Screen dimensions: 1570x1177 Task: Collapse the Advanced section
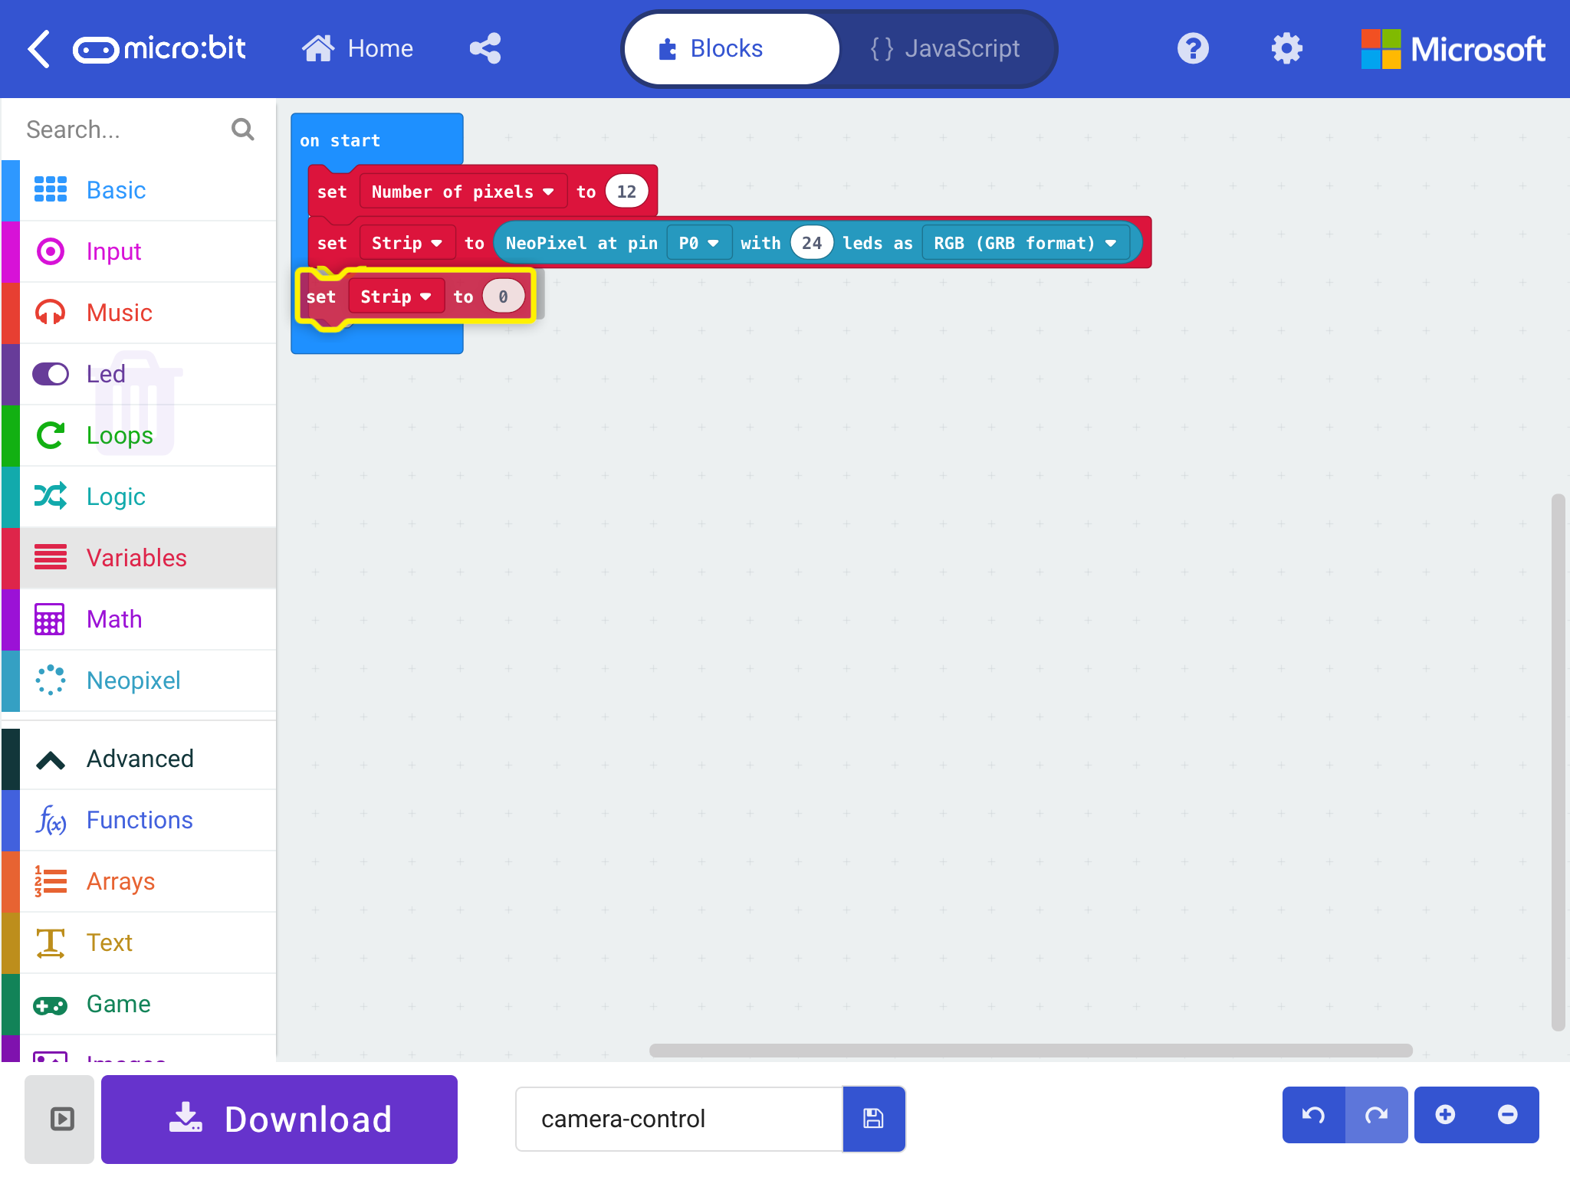click(x=140, y=759)
